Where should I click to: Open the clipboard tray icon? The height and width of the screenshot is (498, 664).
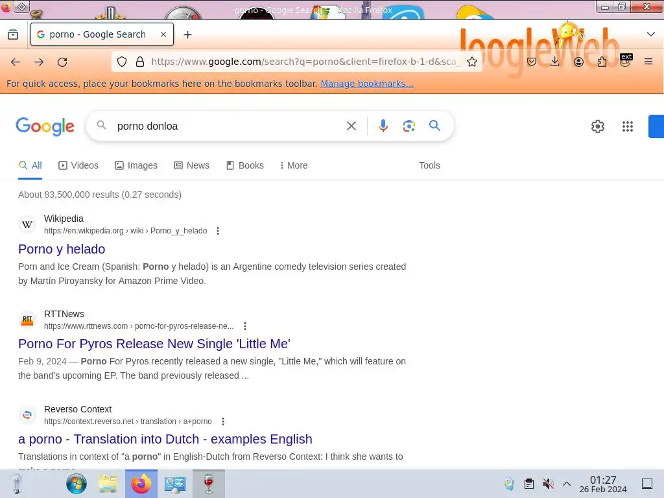click(x=528, y=484)
